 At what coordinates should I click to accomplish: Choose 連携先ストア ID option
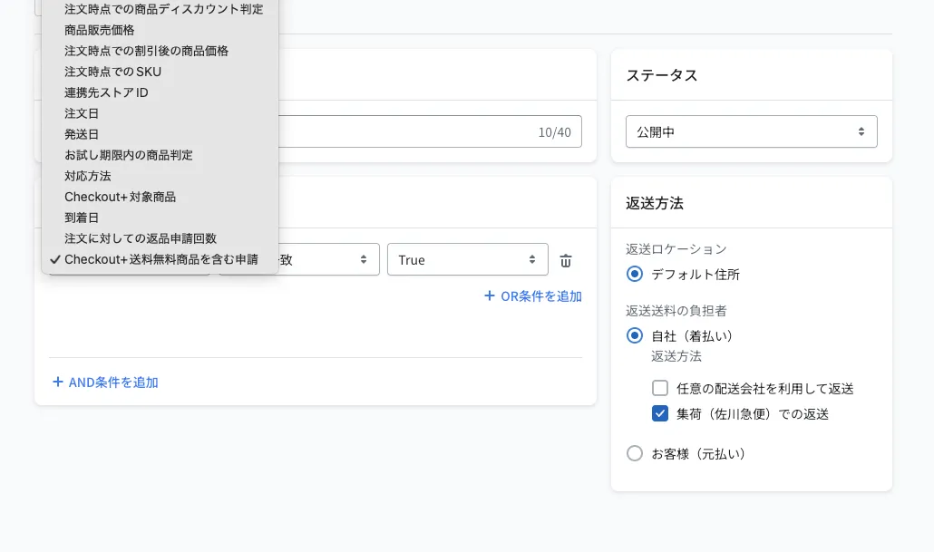[x=160, y=92]
